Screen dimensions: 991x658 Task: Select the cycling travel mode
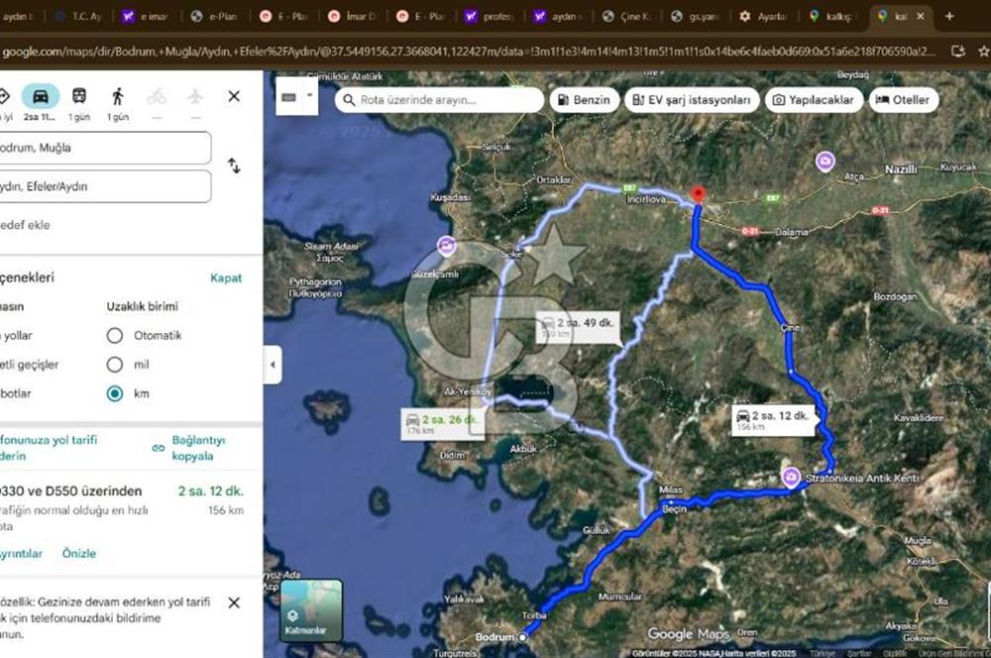157,96
